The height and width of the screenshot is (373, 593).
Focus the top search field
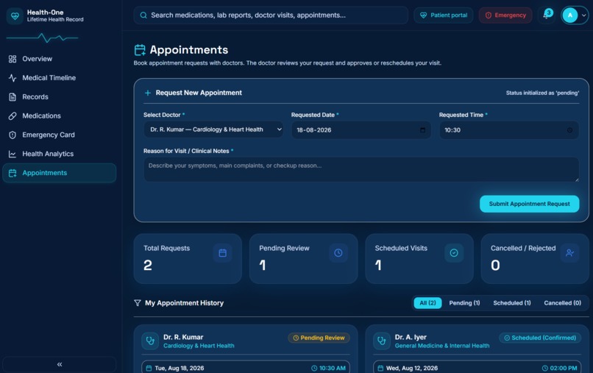[271, 15]
